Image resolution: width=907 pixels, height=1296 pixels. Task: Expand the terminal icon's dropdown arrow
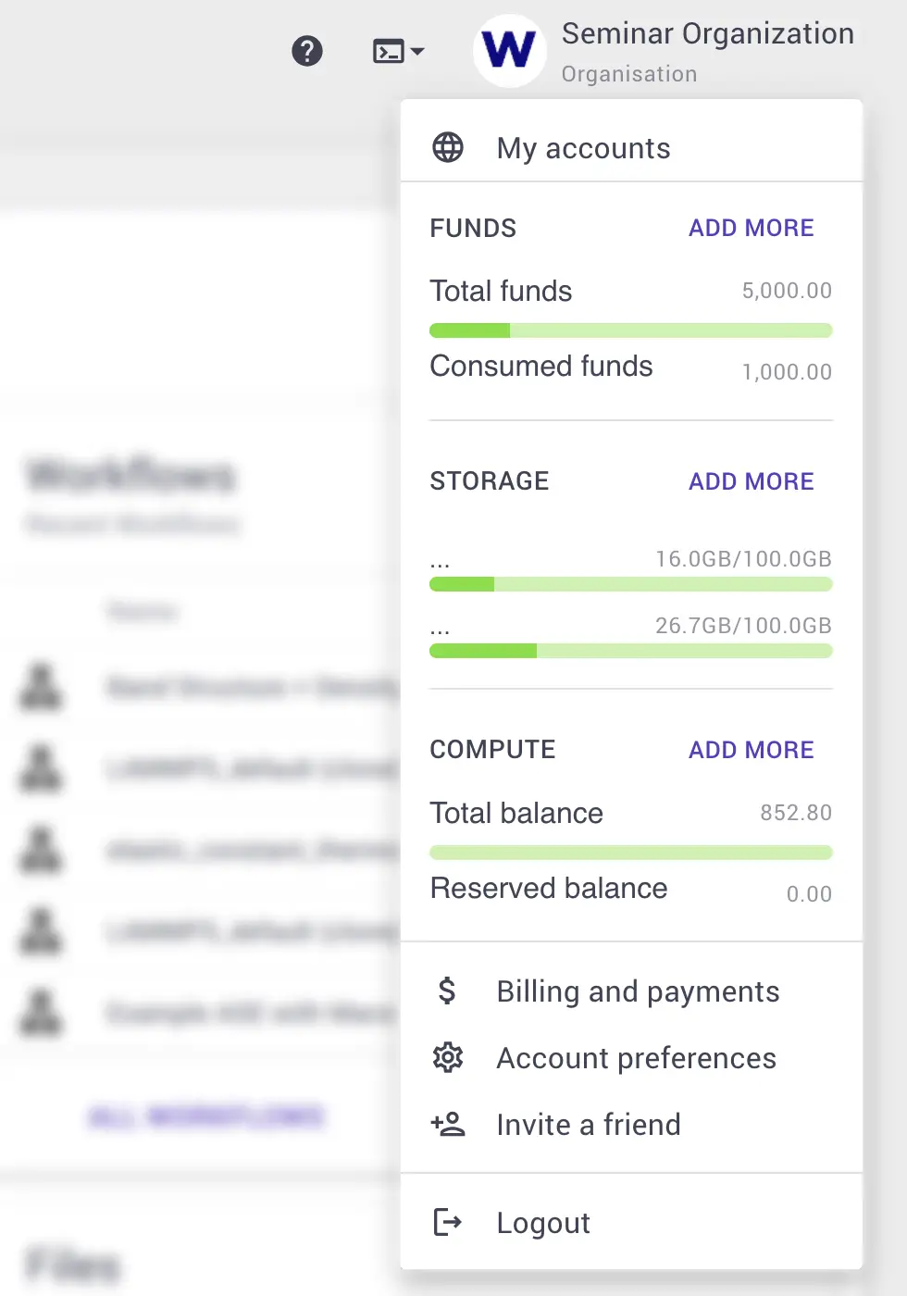coord(418,52)
